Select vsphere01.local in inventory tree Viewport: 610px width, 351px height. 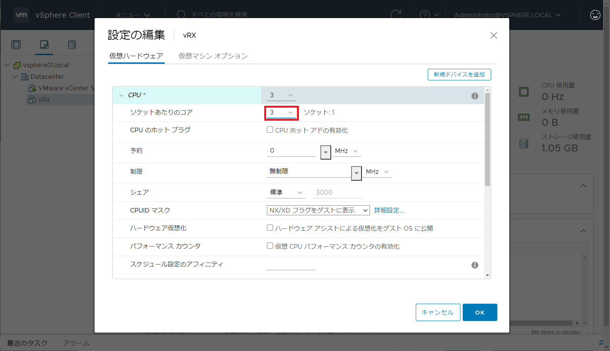tap(46, 65)
